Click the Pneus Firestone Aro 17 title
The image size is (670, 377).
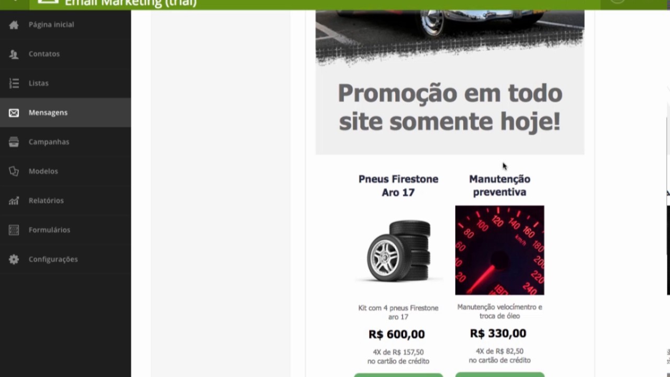(398, 186)
